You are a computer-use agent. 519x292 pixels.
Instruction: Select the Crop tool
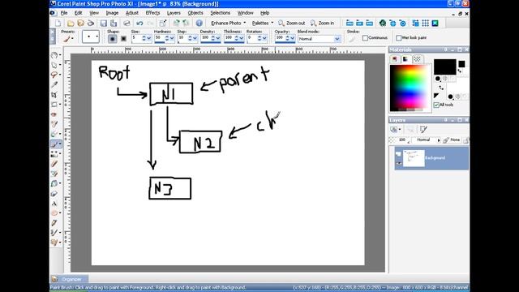point(54,95)
